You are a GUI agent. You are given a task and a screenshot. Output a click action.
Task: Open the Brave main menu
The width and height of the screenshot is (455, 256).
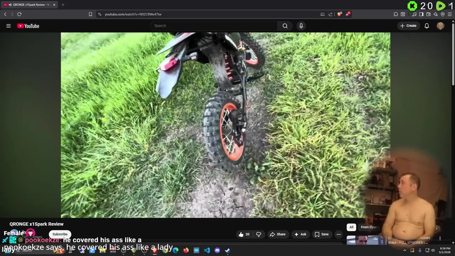click(450, 14)
